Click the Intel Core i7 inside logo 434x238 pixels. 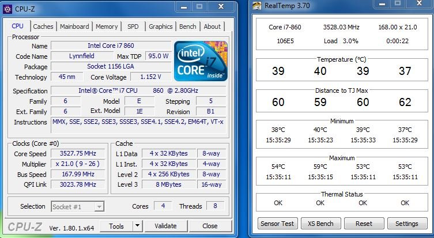pyautogui.click(x=201, y=61)
